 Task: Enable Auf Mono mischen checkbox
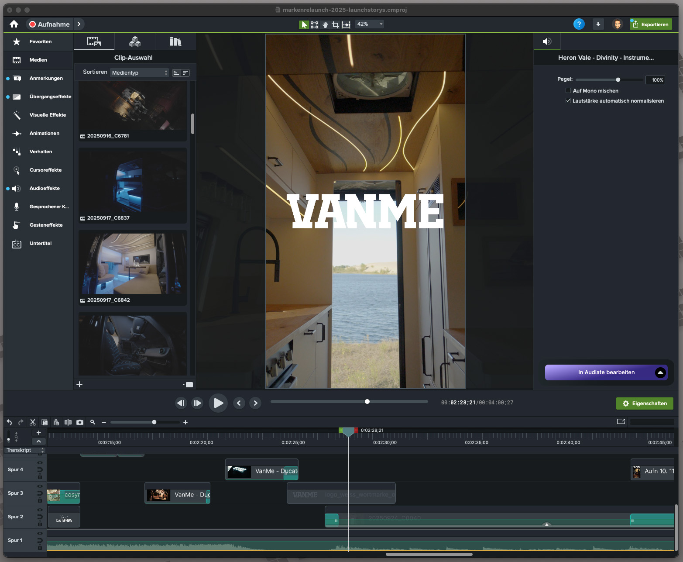pyautogui.click(x=568, y=91)
